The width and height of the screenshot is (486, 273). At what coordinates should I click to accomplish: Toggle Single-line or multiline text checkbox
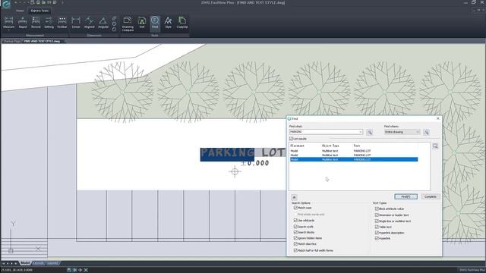point(377,221)
